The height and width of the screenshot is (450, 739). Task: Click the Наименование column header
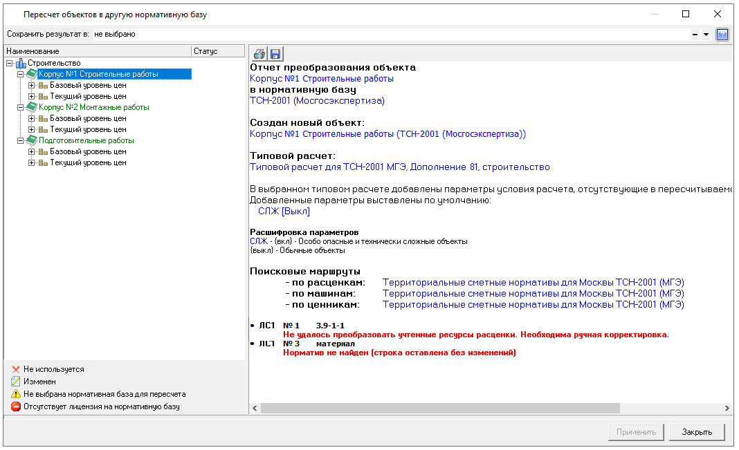(x=97, y=51)
